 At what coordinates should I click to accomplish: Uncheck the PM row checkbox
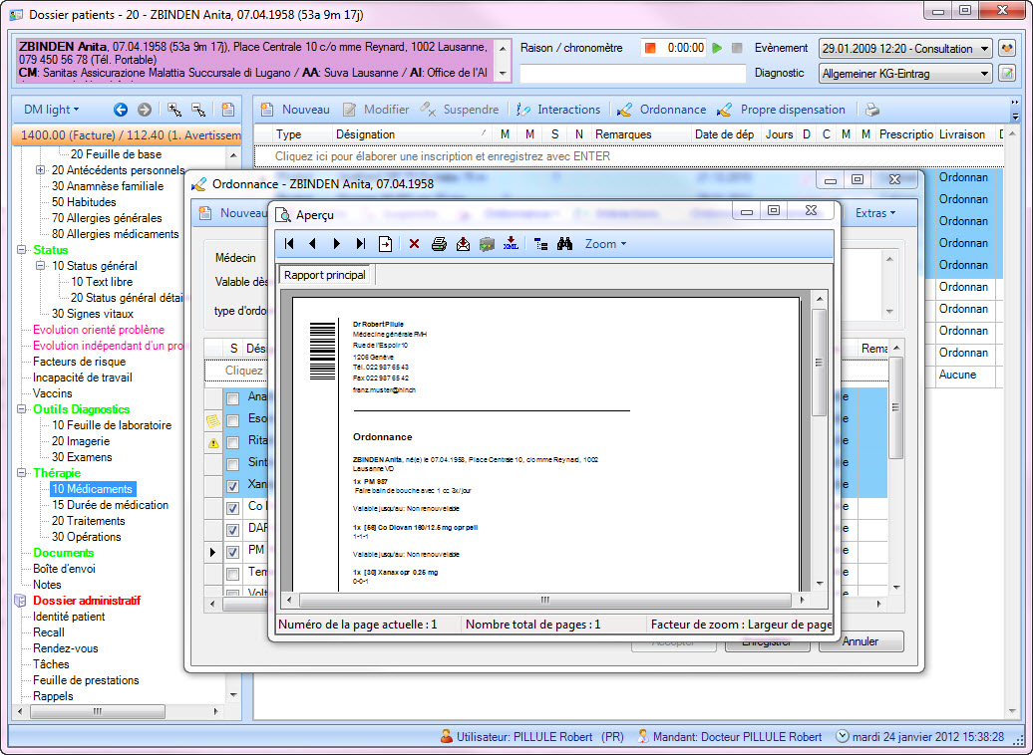point(232,552)
